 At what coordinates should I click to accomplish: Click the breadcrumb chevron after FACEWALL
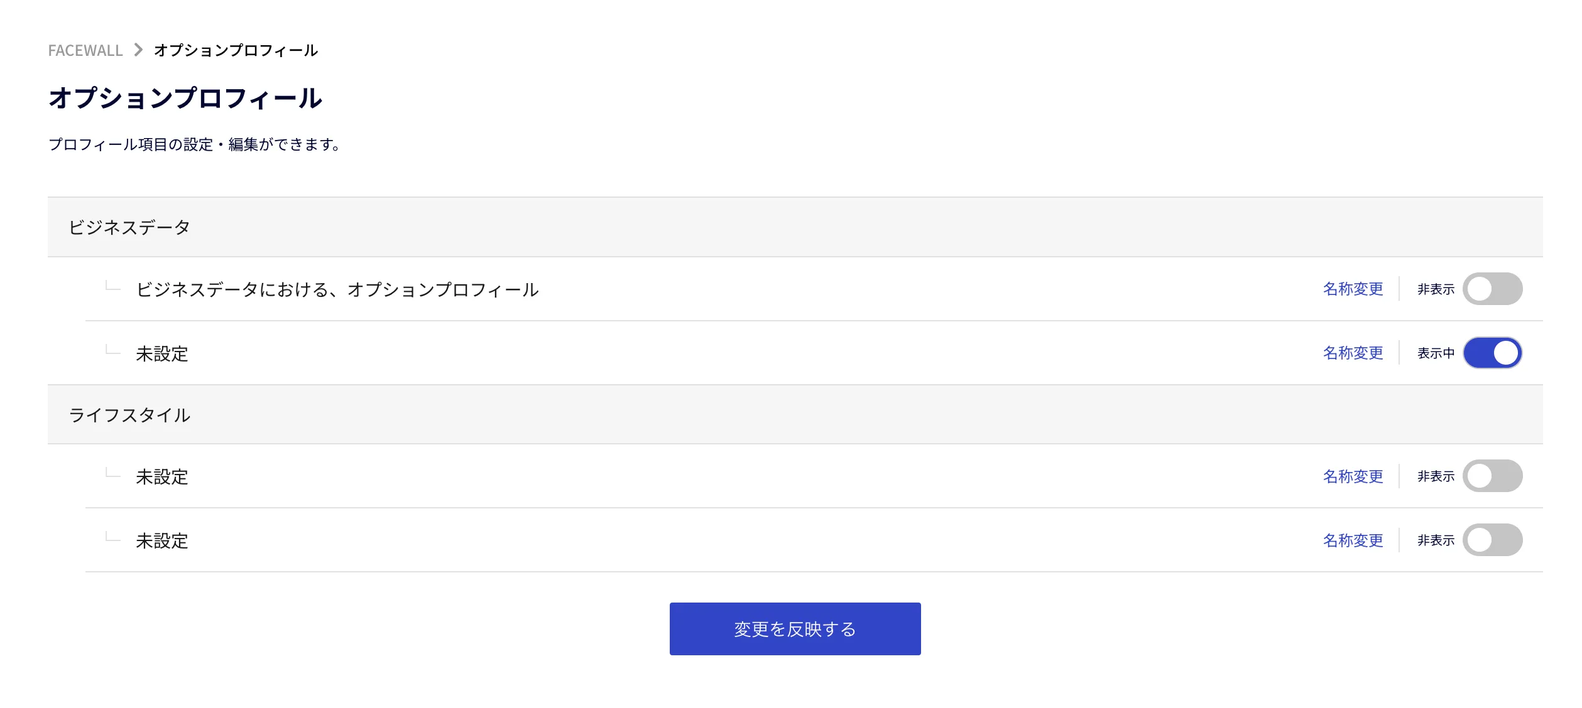pyautogui.click(x=138, y=50)
